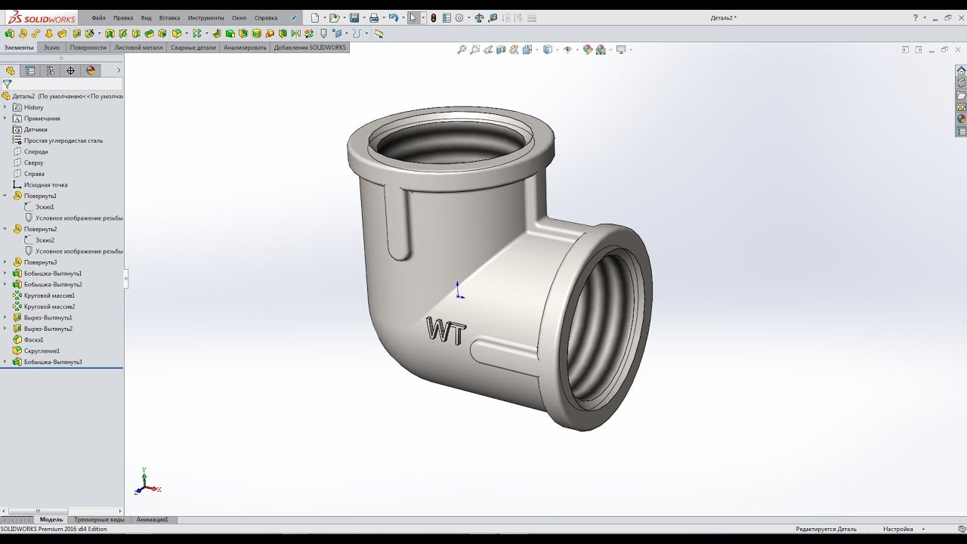
Task: Select the Спереди plane
Action: pyautogui.click(x=30, y=152)
